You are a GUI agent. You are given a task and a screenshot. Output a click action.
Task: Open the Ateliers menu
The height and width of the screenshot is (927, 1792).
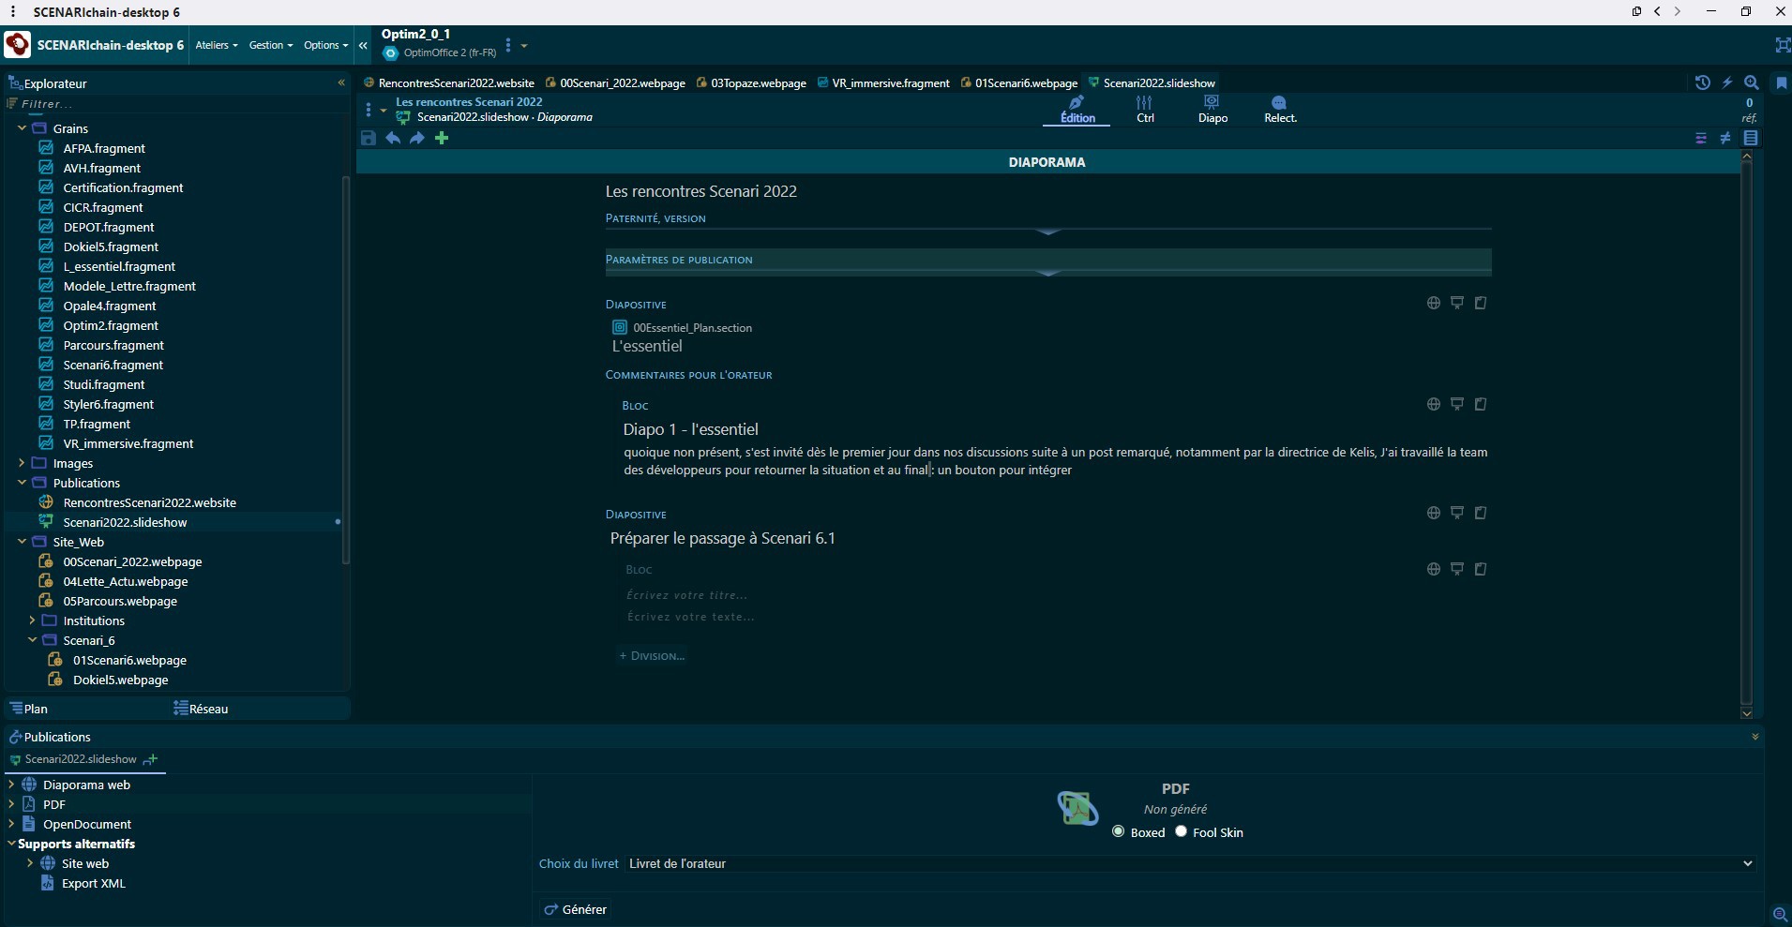coord(216,45)
